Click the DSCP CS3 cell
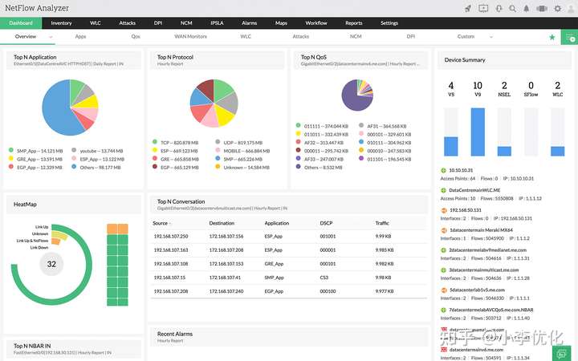 [324, 278]
